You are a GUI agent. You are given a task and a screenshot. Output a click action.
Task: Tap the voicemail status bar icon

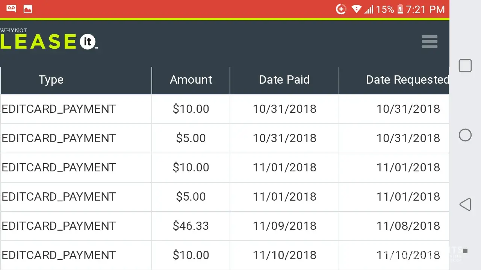click(11, 9)
